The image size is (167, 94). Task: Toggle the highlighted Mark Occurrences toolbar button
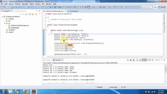tap(88, 7)
